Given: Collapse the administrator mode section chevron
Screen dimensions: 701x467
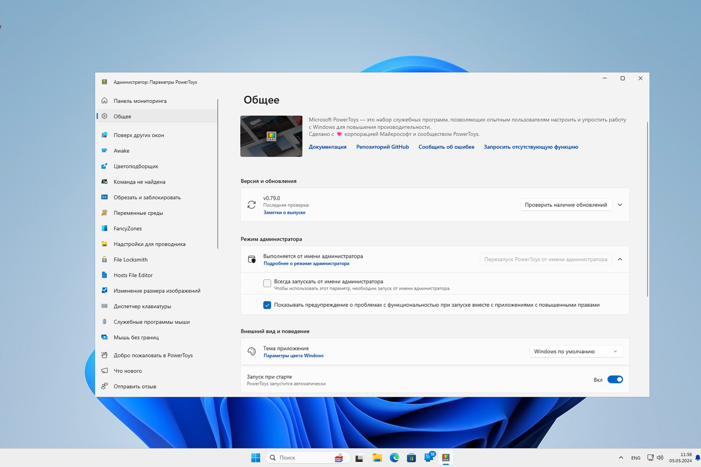Looking at the screenshot, I should [620, 259].
